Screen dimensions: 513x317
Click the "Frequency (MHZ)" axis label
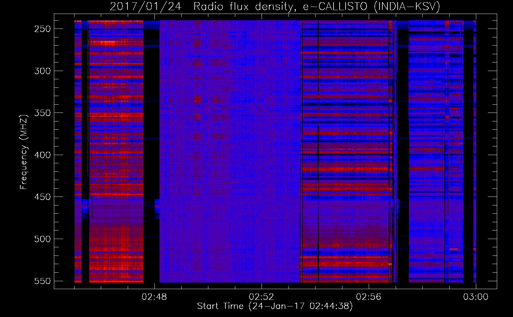pos(24,152)
